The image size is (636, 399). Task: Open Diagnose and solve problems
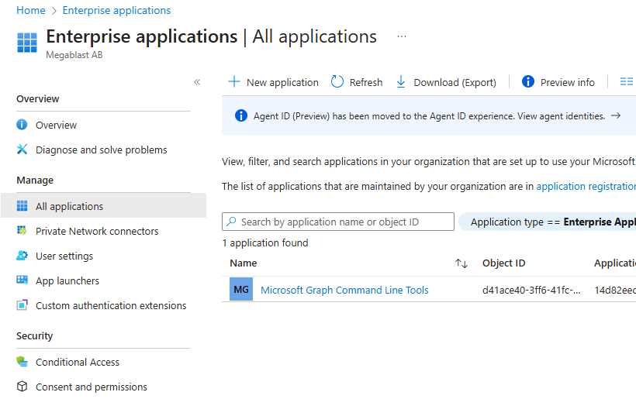click(101, 150)
